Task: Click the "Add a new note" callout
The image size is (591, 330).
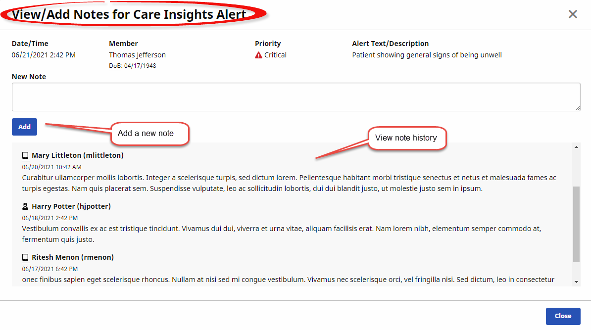Action: 149,134
